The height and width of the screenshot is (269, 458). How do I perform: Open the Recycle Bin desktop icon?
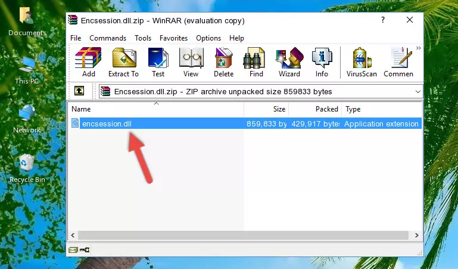click(x=27, y=169)
